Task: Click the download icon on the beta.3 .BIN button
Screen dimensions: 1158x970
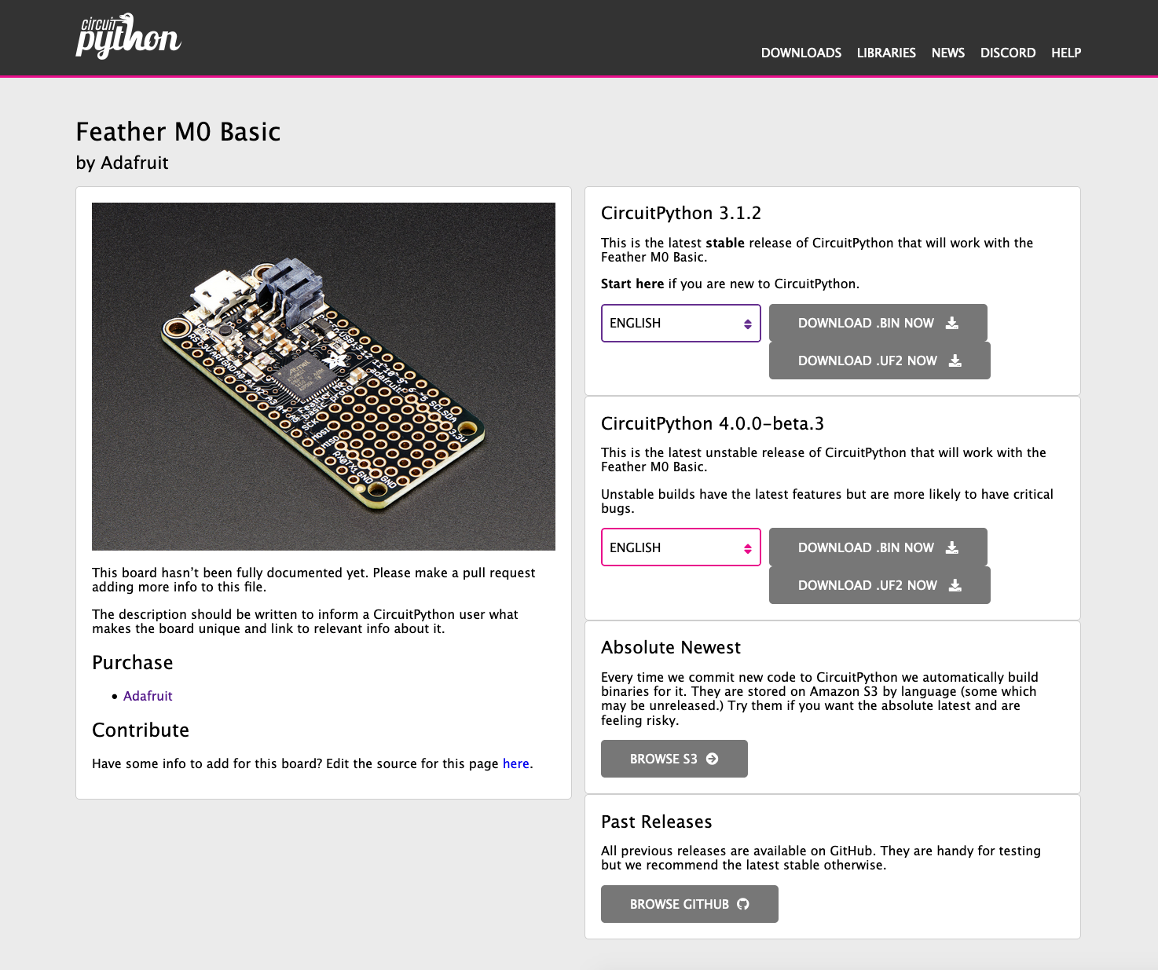Action: tap(952, 547)
